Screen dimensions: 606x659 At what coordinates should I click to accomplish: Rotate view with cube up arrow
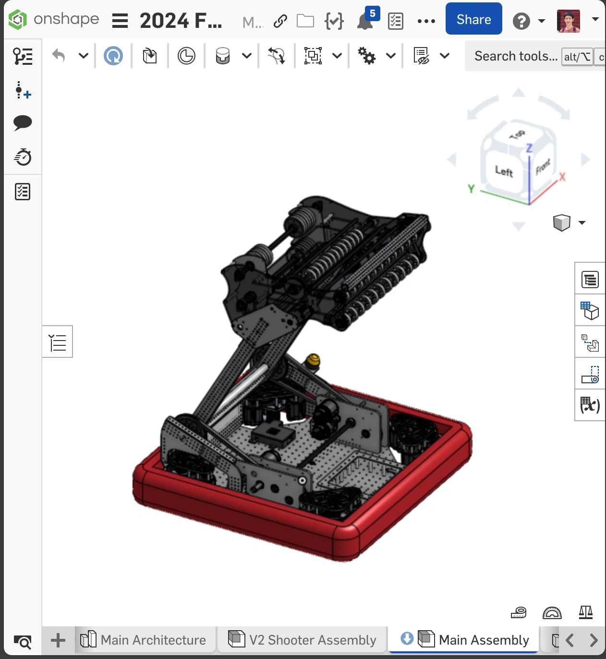pos(519,93)
